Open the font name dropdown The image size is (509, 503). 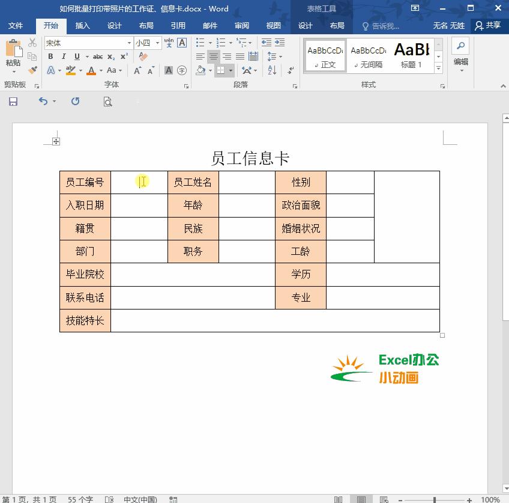coord(128,43)
